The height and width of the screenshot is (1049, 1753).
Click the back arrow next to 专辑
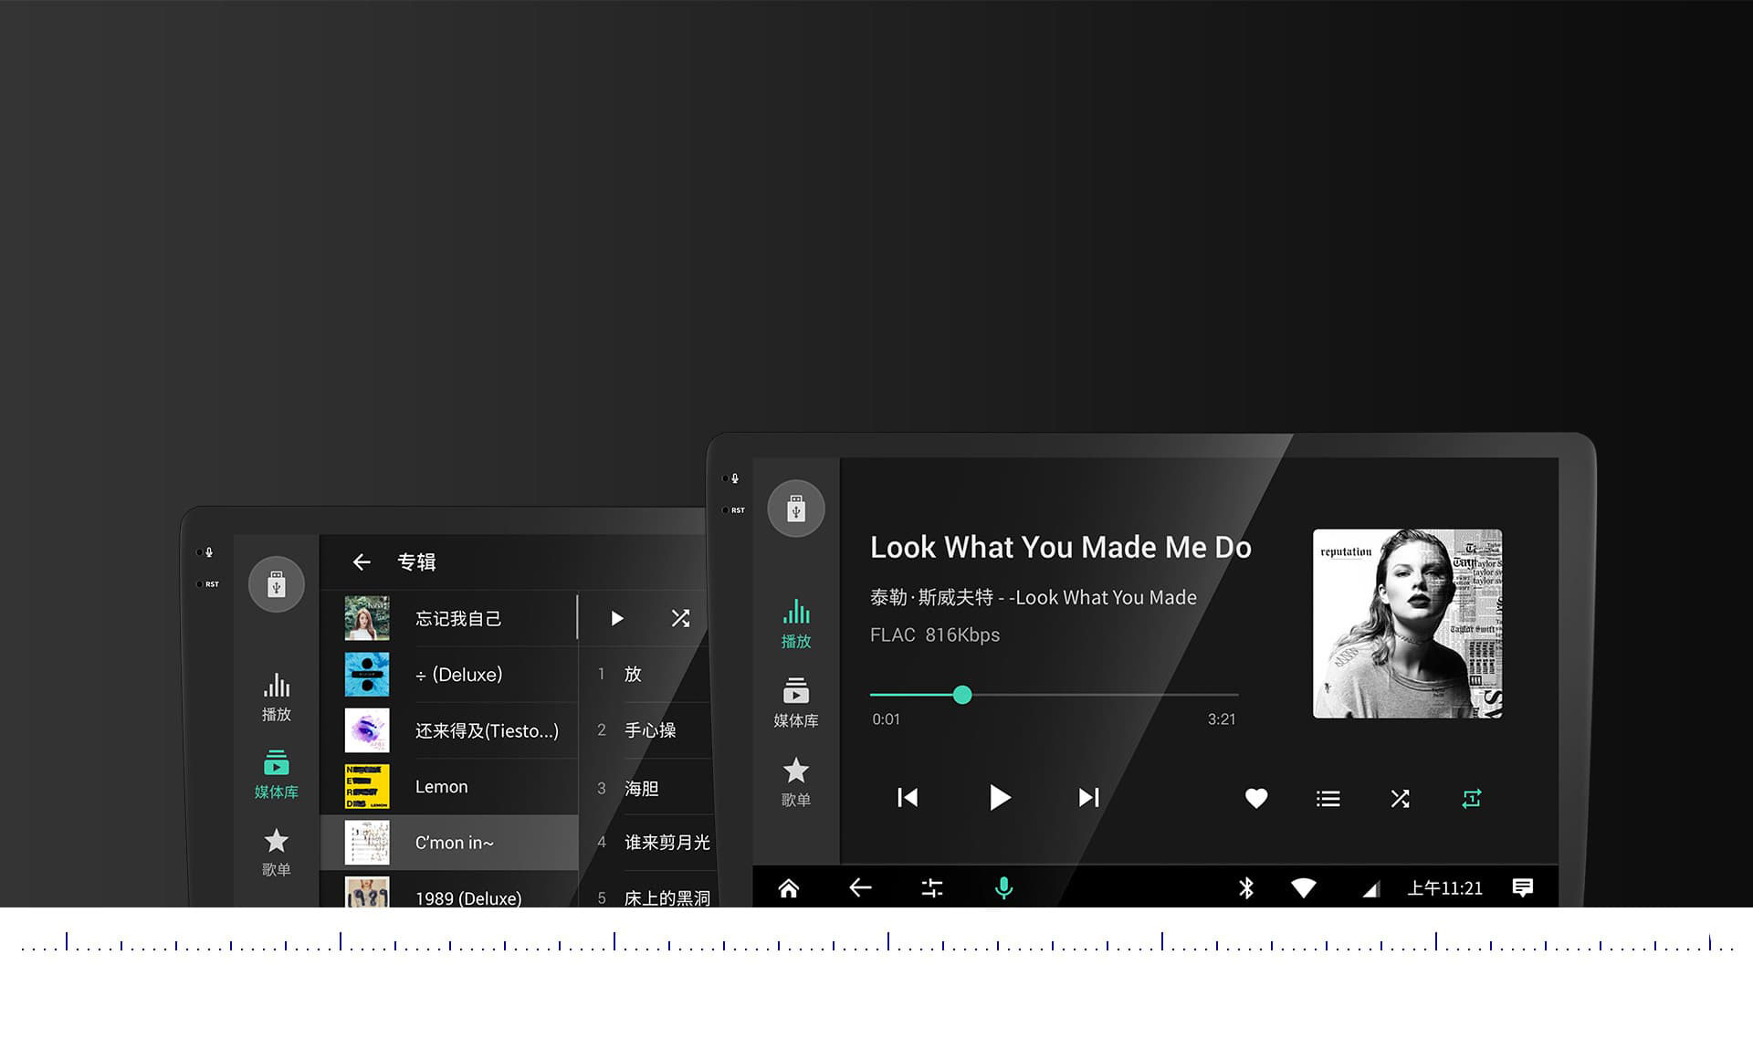click(x=362, y=562)
